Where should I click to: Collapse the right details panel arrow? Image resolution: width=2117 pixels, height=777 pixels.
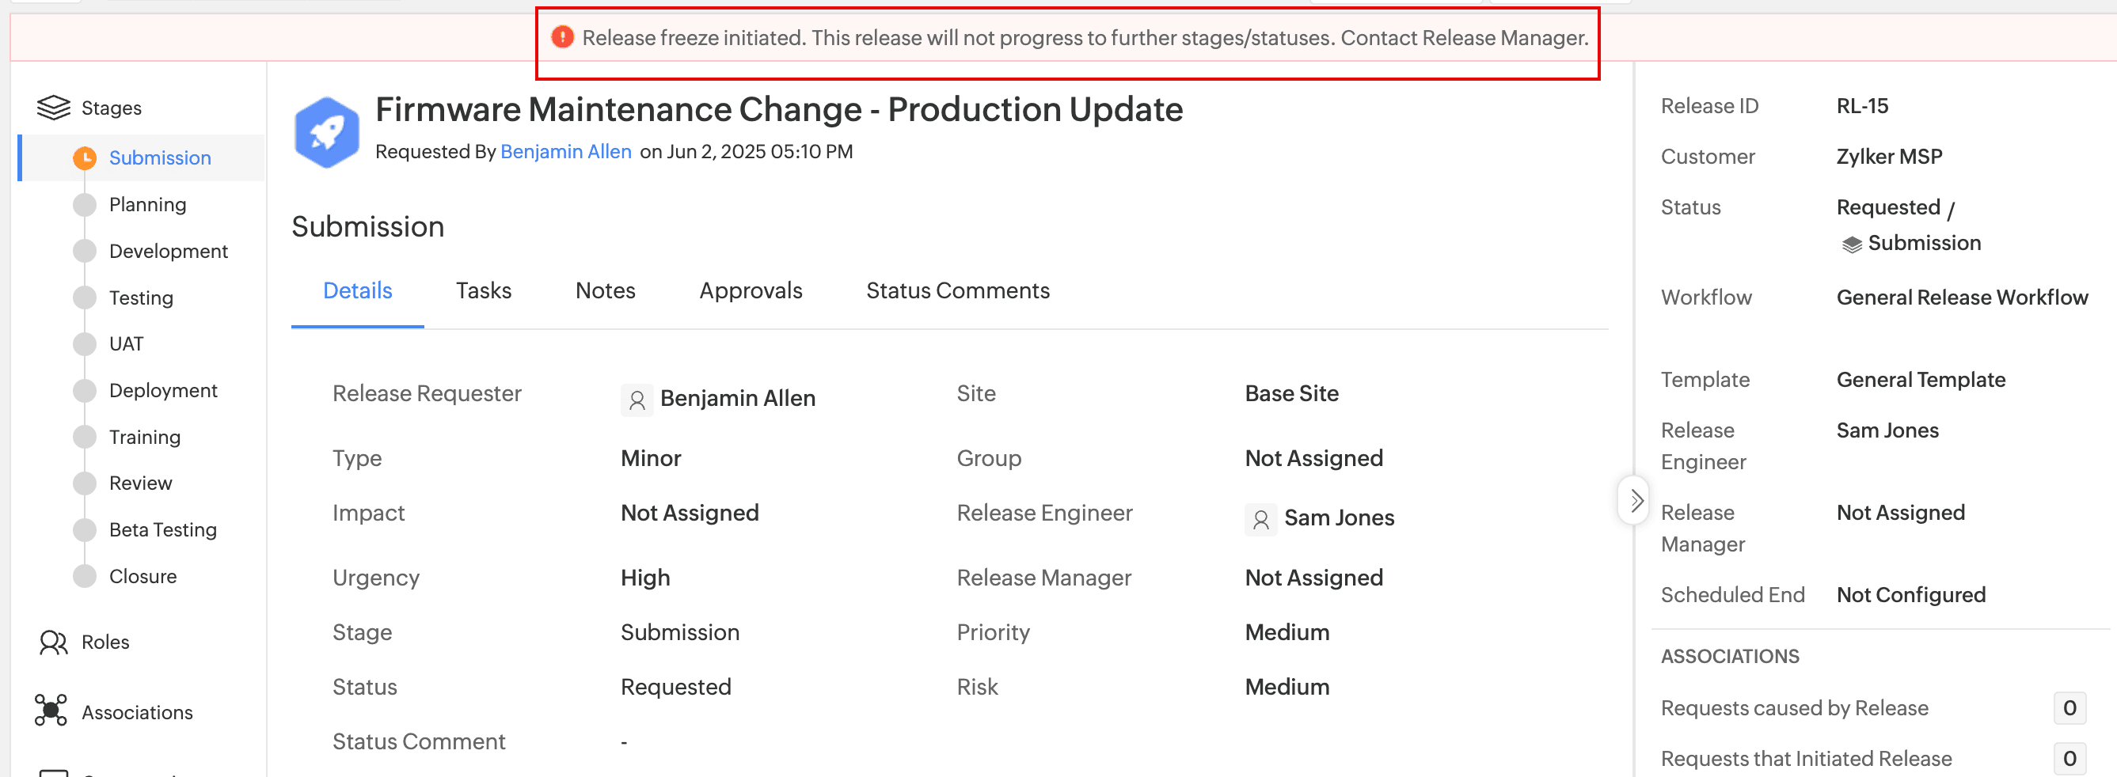point(1636,500)
